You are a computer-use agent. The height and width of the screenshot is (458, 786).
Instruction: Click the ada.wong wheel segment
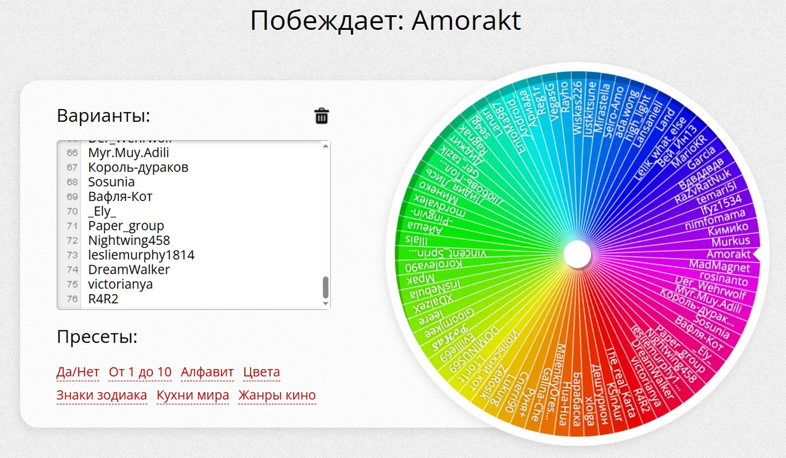(x=627, y=114)
